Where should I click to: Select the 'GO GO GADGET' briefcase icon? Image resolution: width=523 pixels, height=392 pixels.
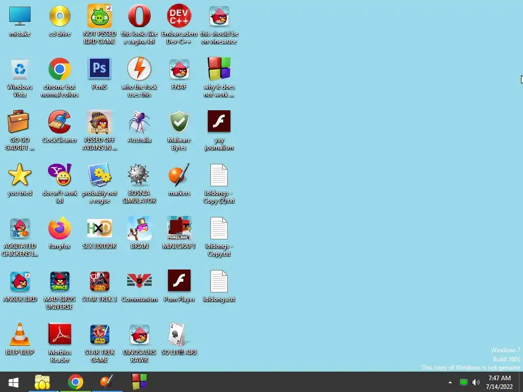pos(18,121)
